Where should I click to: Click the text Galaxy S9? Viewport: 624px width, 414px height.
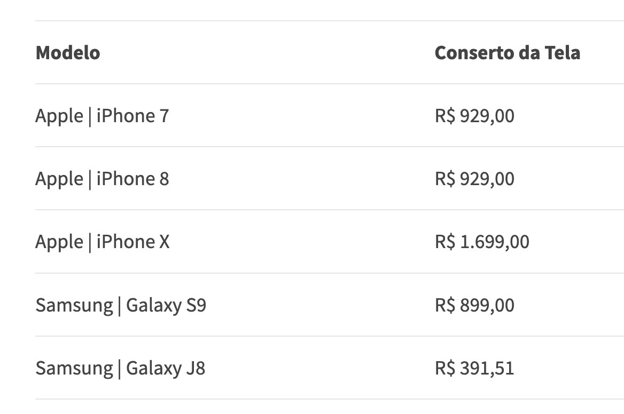click(166, 305)
